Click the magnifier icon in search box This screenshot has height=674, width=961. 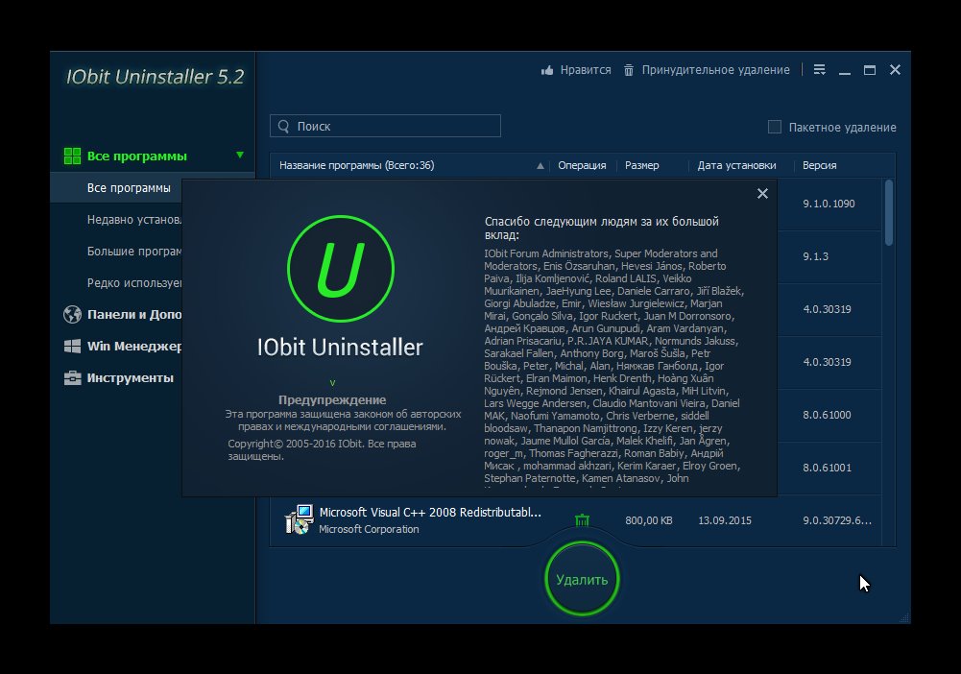[x=284, y=126]
